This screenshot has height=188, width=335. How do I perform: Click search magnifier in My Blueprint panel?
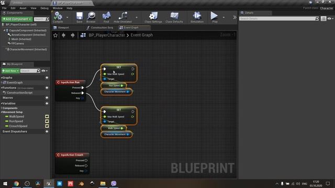coord(38,71)
